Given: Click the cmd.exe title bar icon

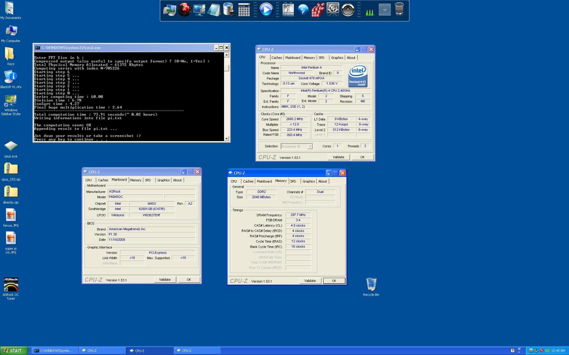Looking at the screenshot, I should (x=37, y=48).
